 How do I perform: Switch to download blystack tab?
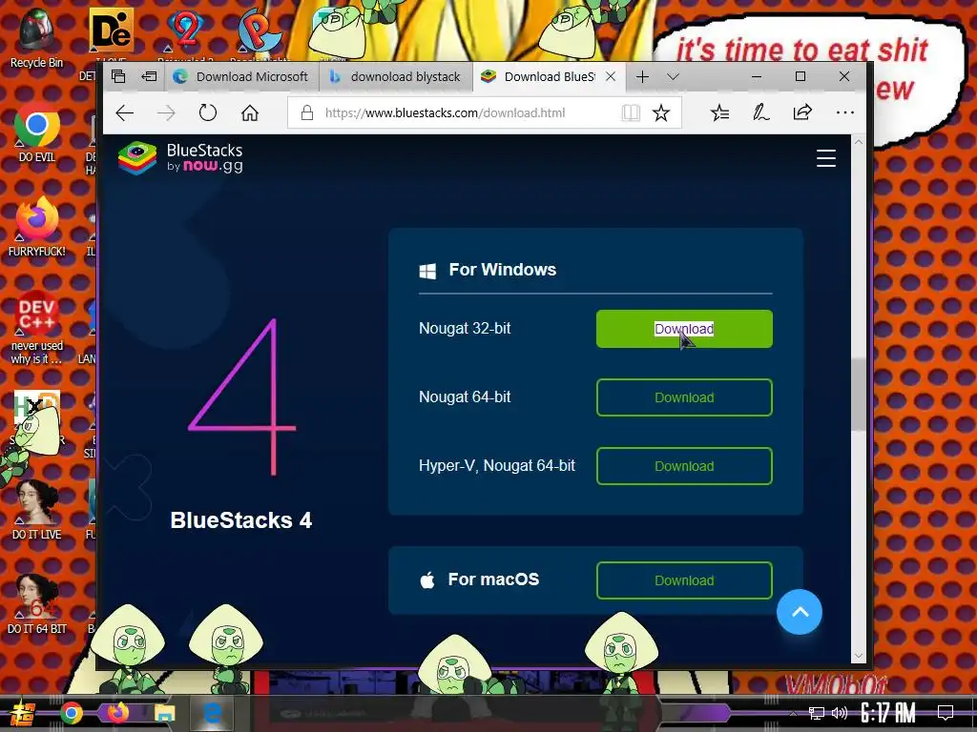pos(396,76)
